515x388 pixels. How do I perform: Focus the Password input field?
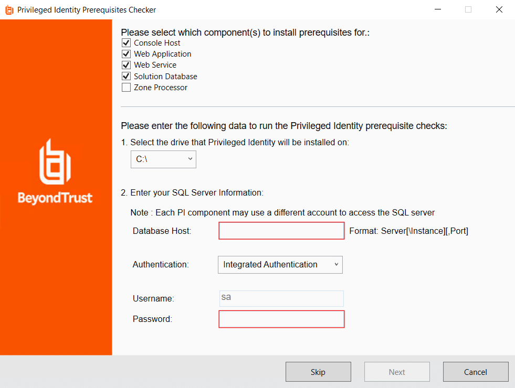pos(281,319)
